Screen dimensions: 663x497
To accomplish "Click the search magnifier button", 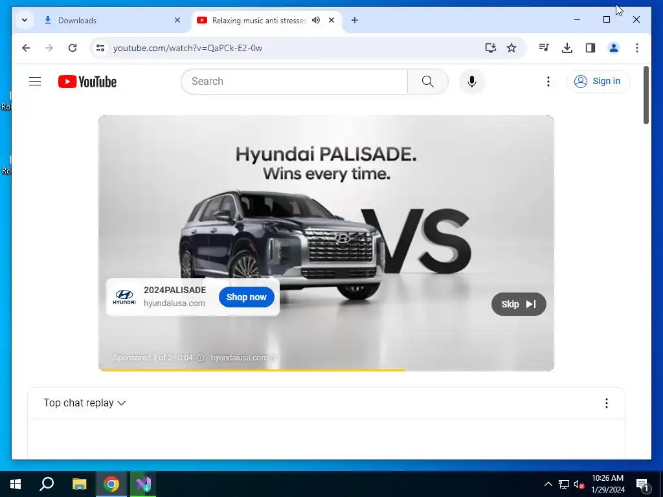I will 427,81.
